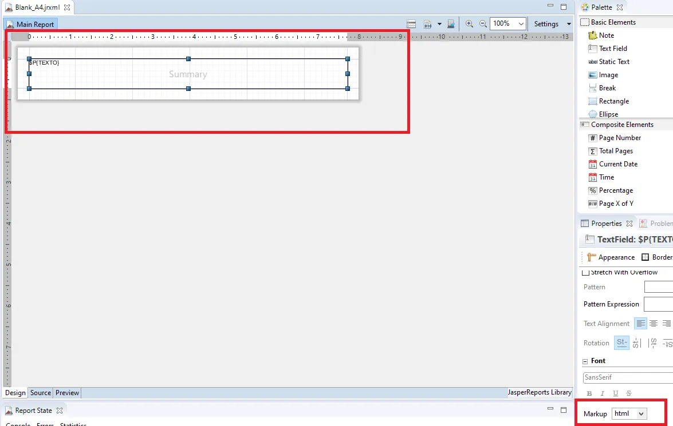The image size is (673, 426).
Task: Toggle underline font style button
Action: [616, 393]
